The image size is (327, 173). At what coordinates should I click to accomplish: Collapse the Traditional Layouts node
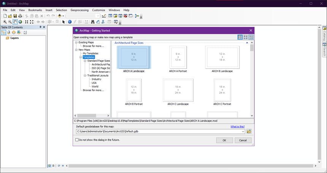[85, 75]
